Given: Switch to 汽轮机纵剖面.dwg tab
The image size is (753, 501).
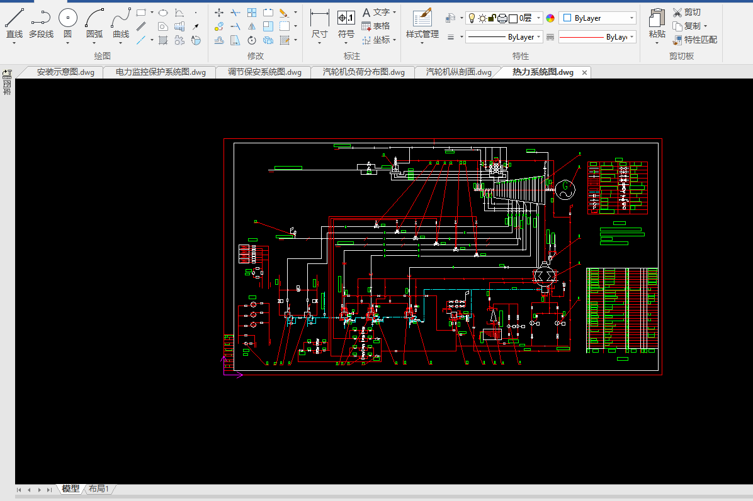Looking at the screenshot, I should pyautogui.click(x=458, y=72).
